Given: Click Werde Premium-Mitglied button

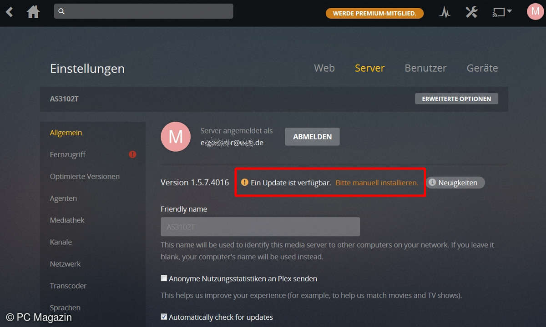Looking at the screenshot, I should 374,13.
